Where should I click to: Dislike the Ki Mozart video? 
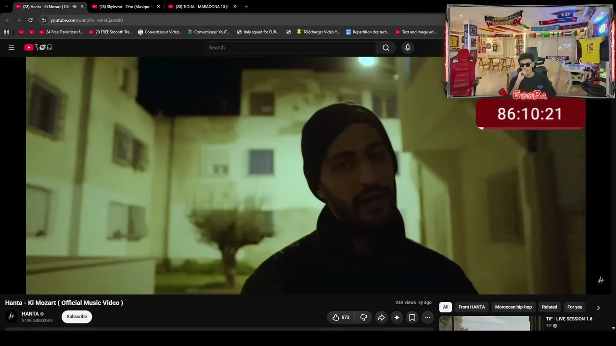pyautogui.click(x=364, y=317)
